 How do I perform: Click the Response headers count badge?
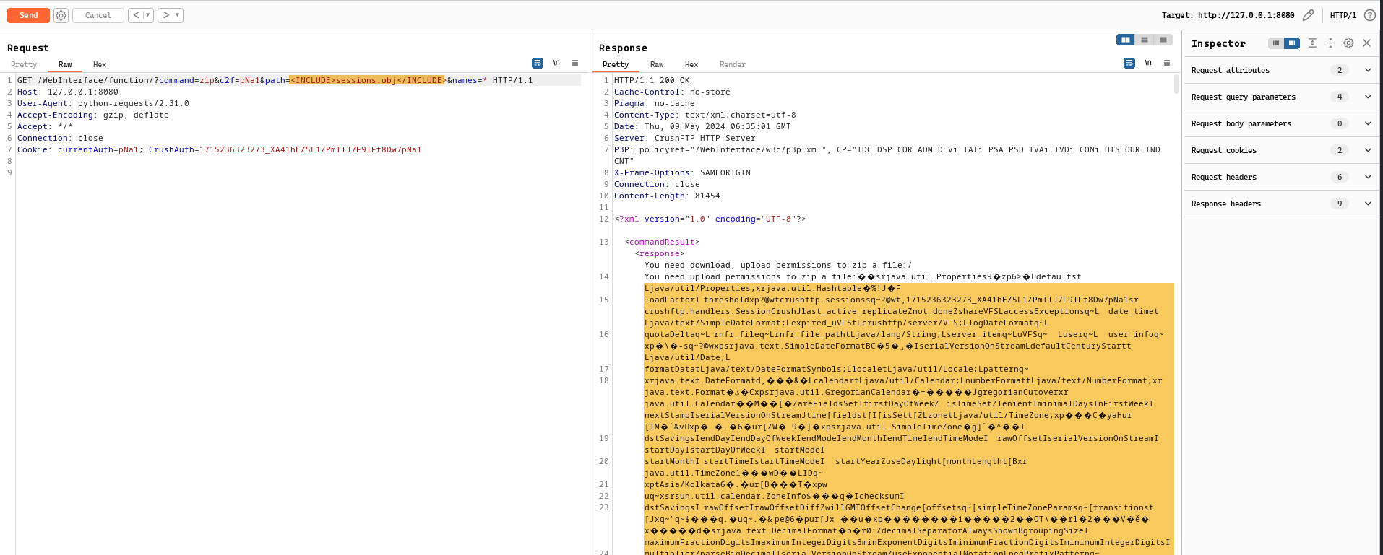pyautogui.click(x=1340, y=204)
